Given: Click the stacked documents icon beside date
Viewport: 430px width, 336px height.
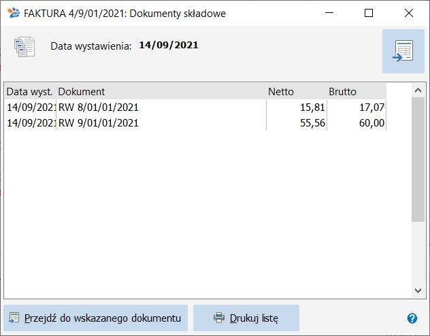Looking at the screenshot, I should click(x=24, y=46).
